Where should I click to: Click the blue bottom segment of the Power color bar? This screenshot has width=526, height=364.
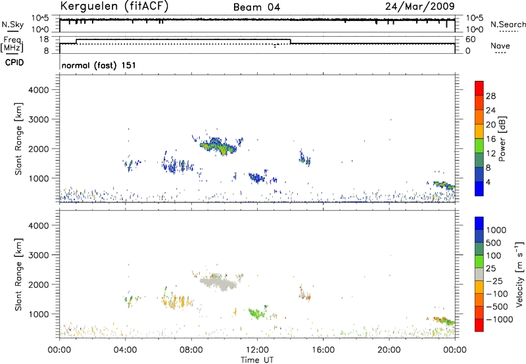479,189
